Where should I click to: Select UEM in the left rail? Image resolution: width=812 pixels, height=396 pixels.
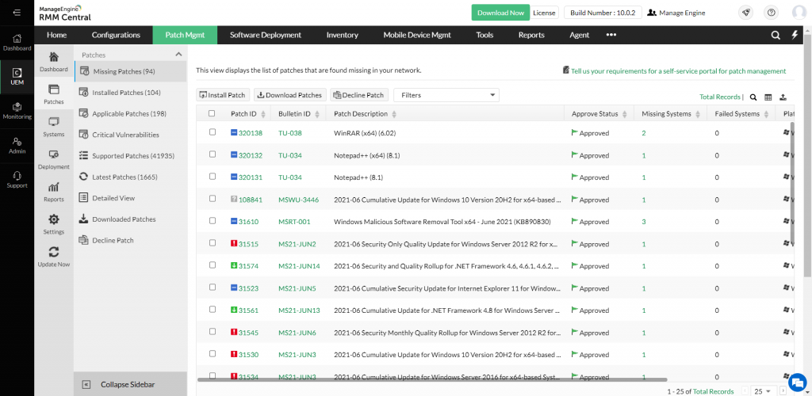17,77
